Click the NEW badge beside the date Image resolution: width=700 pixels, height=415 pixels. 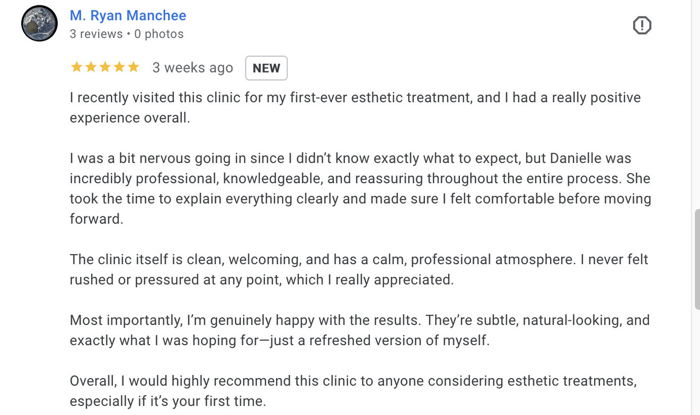coord(266,68)
